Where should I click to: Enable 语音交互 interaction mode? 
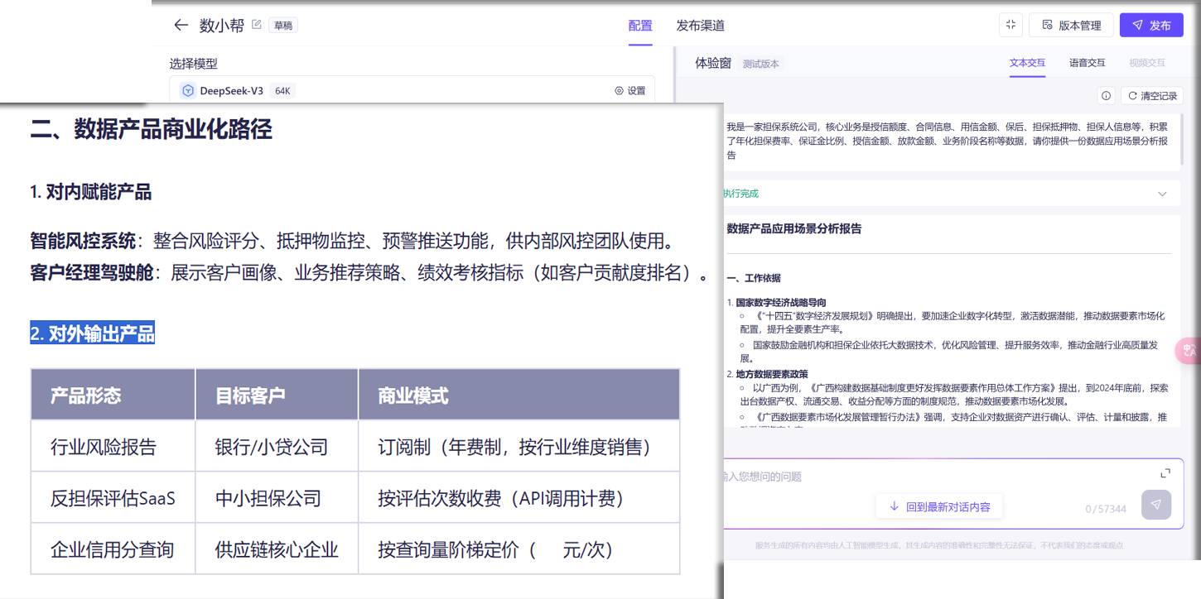(x=1087, y=62)
